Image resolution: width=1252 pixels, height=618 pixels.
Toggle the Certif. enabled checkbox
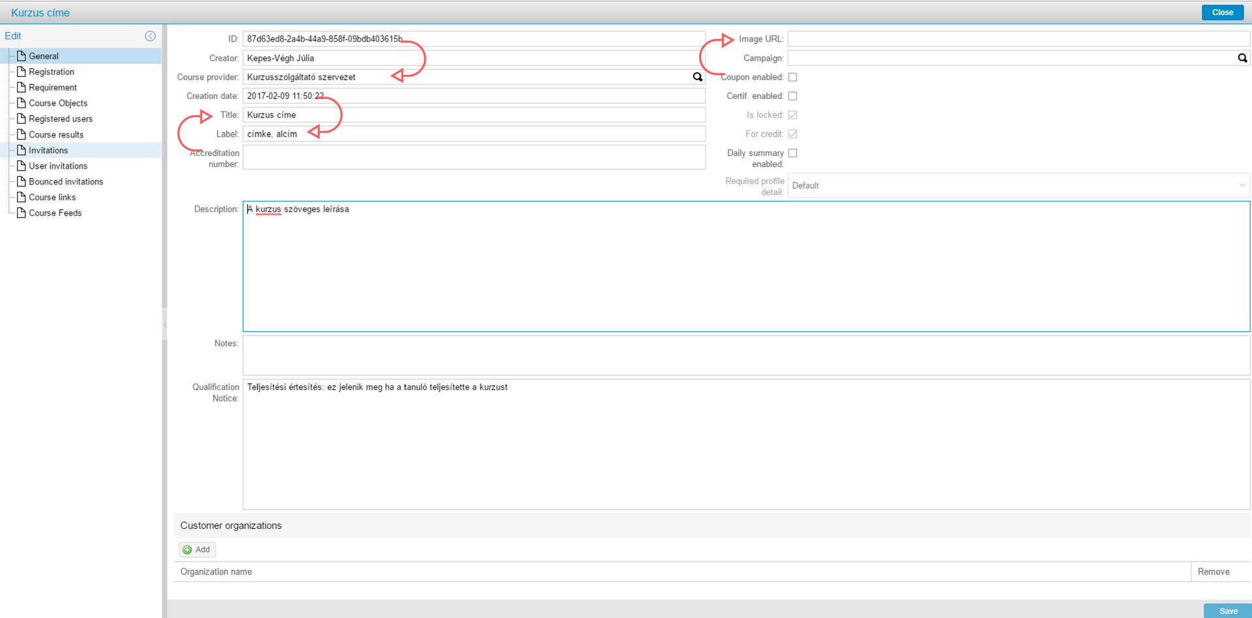point(792,96)
